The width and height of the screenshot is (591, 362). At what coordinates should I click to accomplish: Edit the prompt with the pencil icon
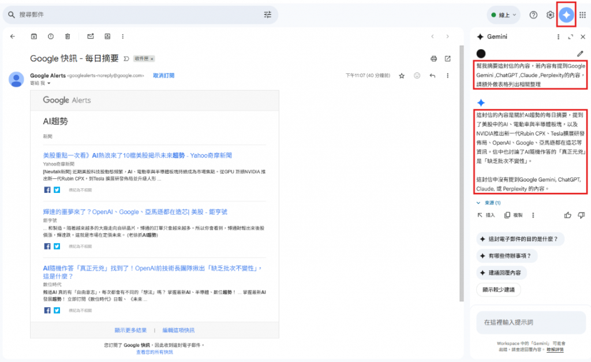tap(580, 54)
